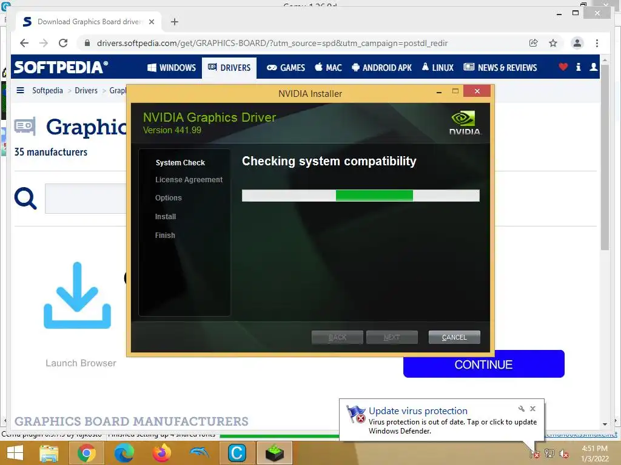This screenshot has width=621, height=465.
Task: Open the green chip NVIDIA installer taskbar icon
Action: click(x=275, y=453)
